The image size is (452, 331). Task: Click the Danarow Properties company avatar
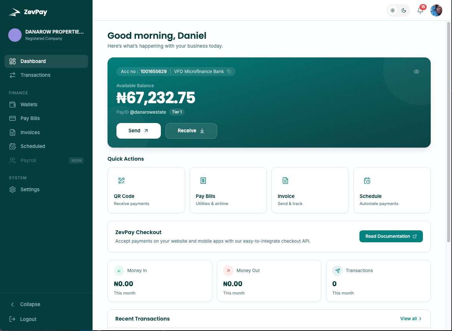[x=15, y=35]
